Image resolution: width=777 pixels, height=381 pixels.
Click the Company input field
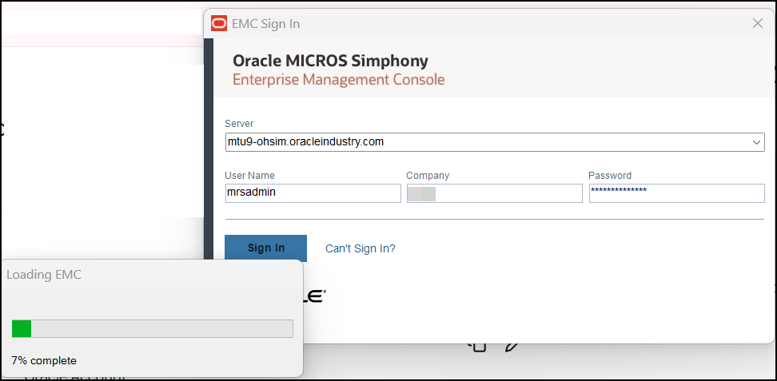494,193
